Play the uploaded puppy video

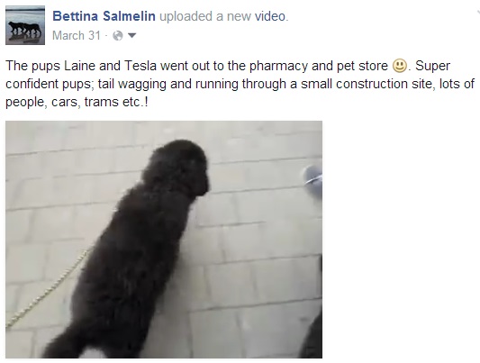[x=164, y=240]
